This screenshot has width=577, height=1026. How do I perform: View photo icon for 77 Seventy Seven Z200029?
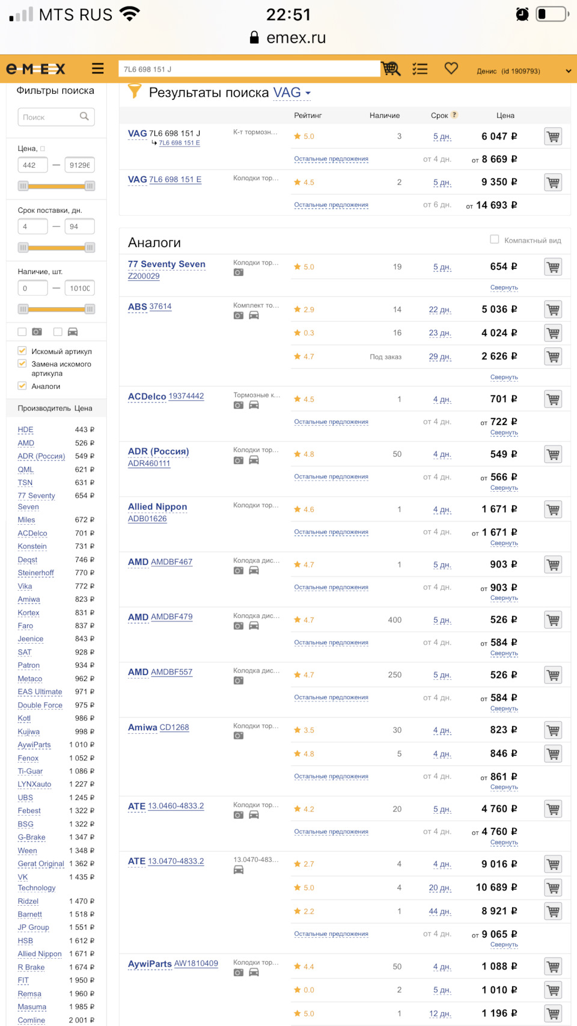click(x=239, y=272)
